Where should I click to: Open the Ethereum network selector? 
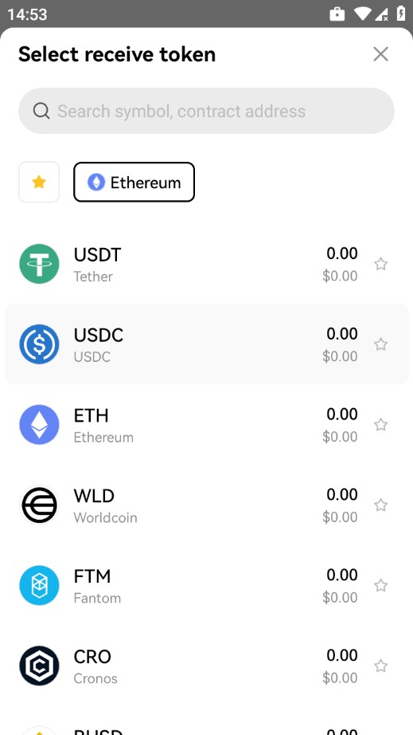click(134, 183)
